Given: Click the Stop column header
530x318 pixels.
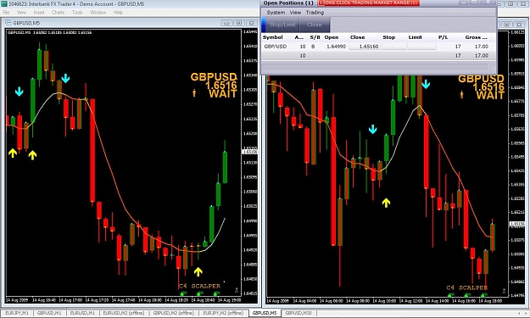Looking at the screenshot, I should (388, 37).
